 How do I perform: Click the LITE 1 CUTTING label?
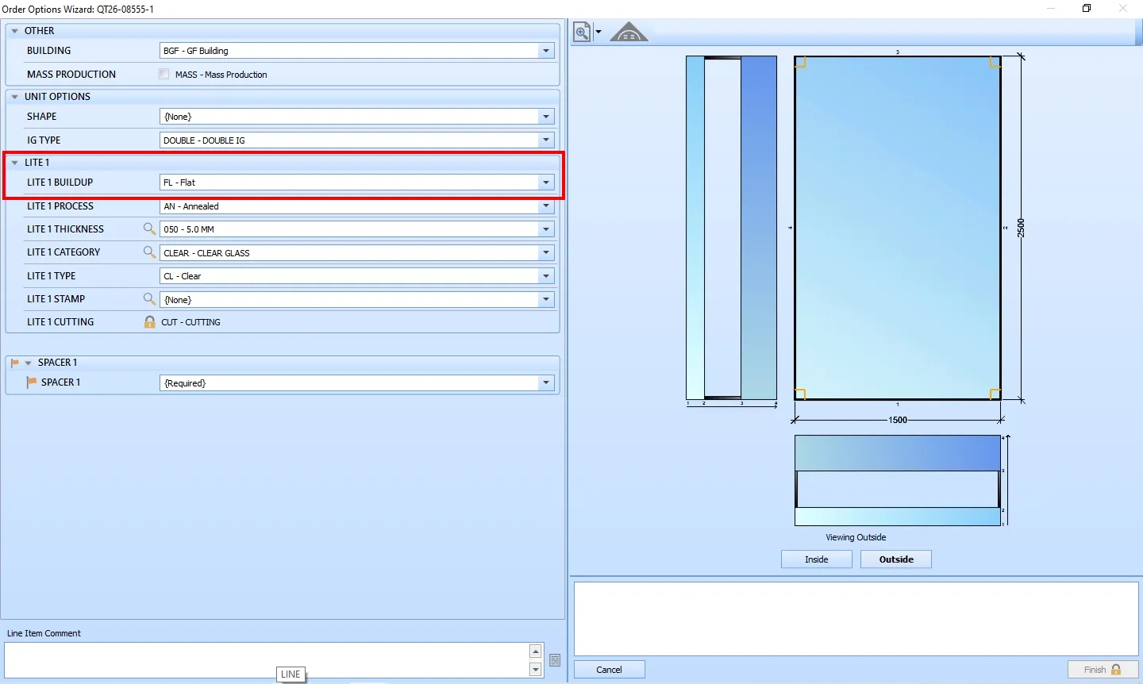(x=60, y=322)
